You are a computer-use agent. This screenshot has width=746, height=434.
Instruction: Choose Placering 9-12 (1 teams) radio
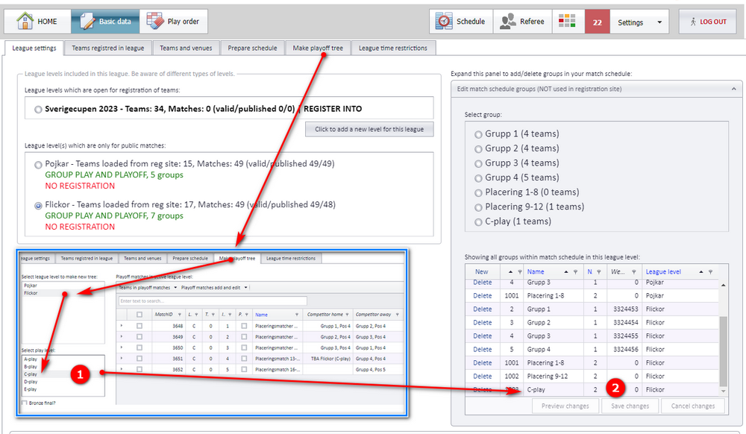(x=478, y=207)
